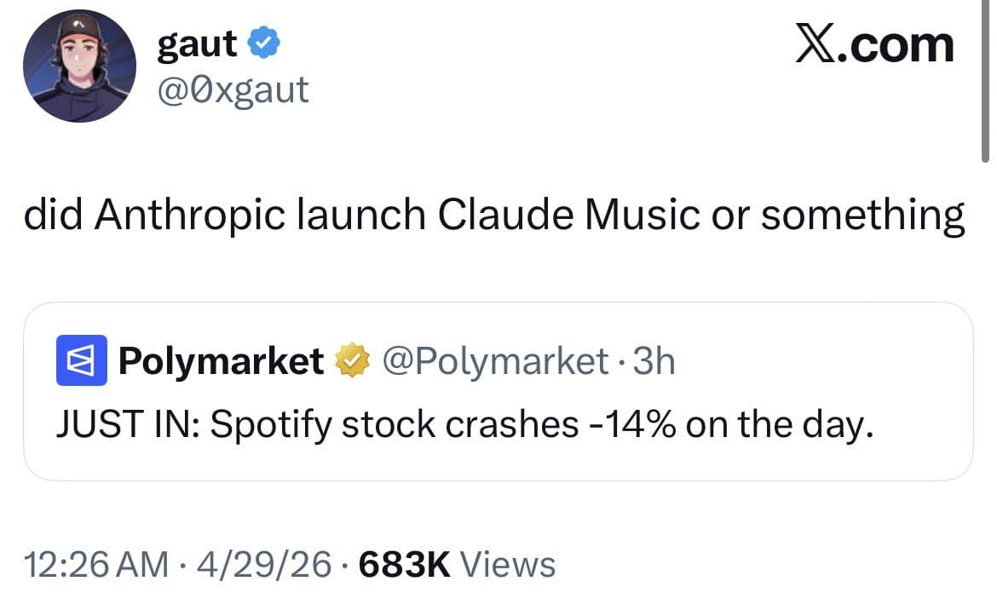Click the @Polymarket handle in quoted post
The height and width of the screenshot is (610, 997).
(x=495, y=361)
